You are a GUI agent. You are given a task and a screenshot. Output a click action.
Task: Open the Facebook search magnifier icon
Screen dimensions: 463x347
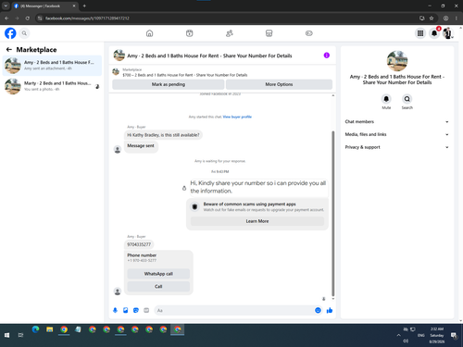click(x=24, y=33)
